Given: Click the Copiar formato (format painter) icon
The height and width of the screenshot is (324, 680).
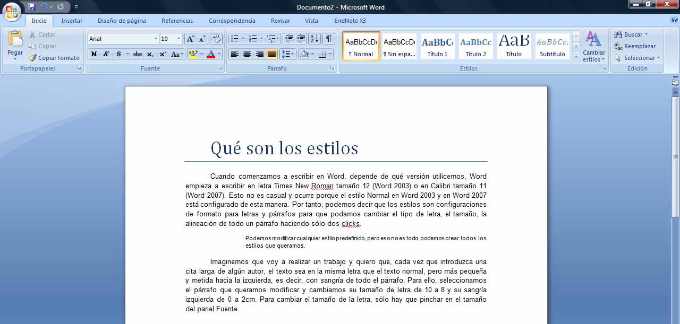Looking at the screenshot, I should coord(33,58).
